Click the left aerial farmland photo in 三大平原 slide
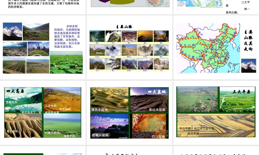259x155 pixels. point(197,99)
